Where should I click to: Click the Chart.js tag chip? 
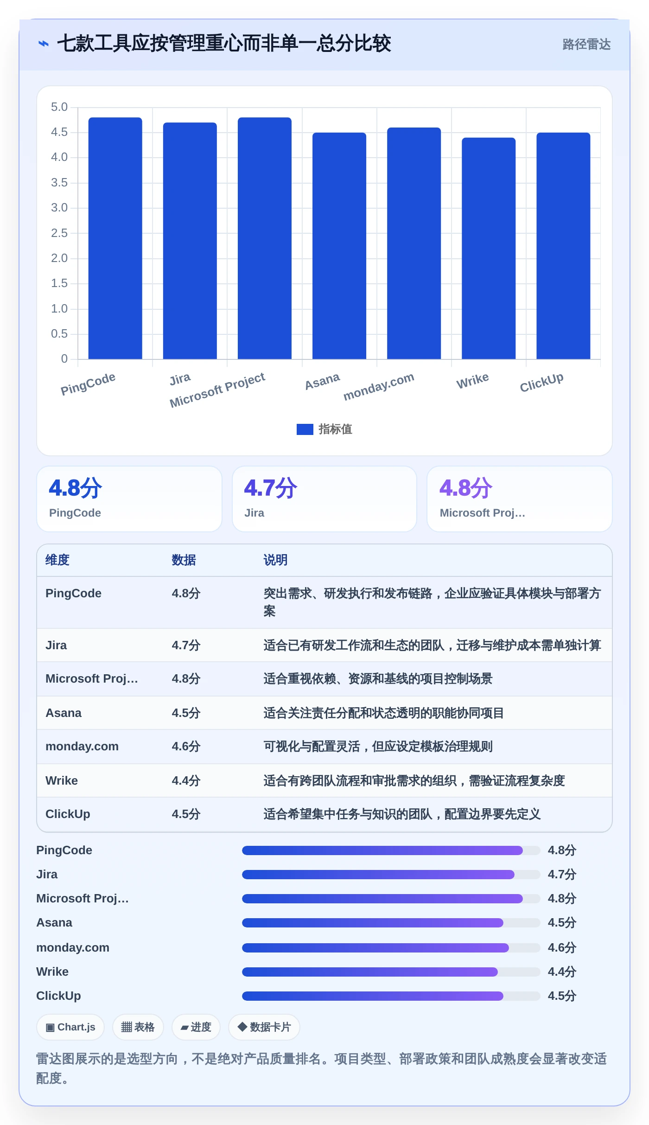70,1027
